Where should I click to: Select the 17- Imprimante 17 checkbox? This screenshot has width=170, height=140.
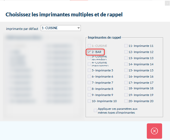[126, 83]
